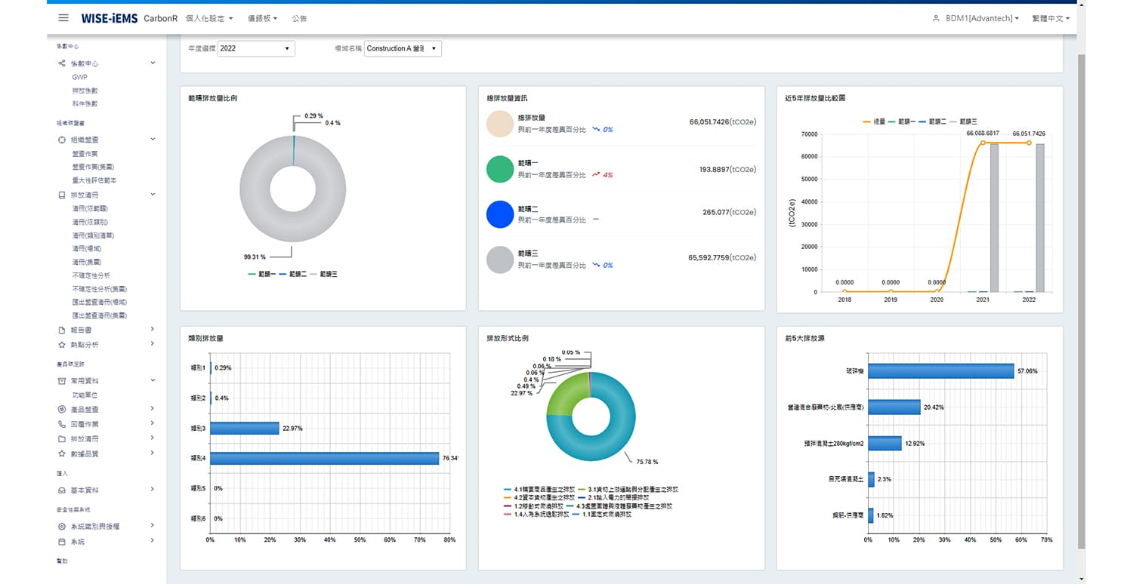The image size is (1133, 584).
Task: Toggle 1.2 mobile combustion legend entry
Action: coord(533,506)
